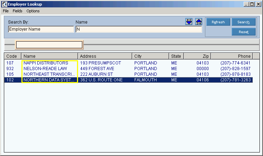Click the Search button
The width and height of the screenshot is (263, 156).
pyautogui.click(x=244, y=22)
